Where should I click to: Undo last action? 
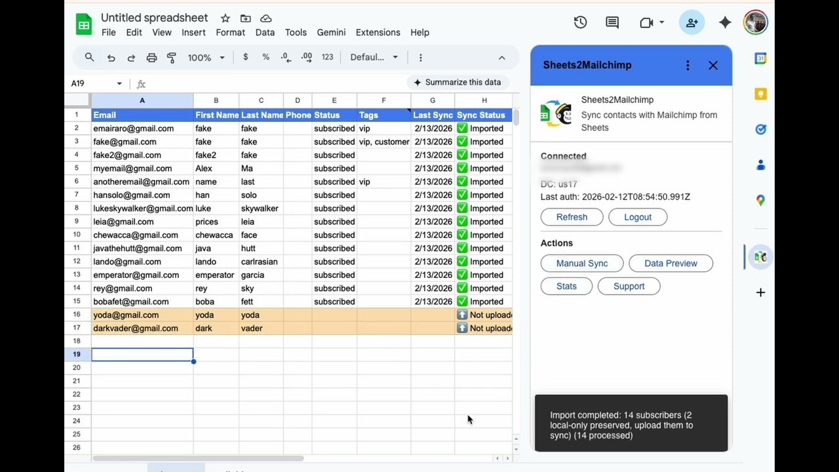coord(111,58)
